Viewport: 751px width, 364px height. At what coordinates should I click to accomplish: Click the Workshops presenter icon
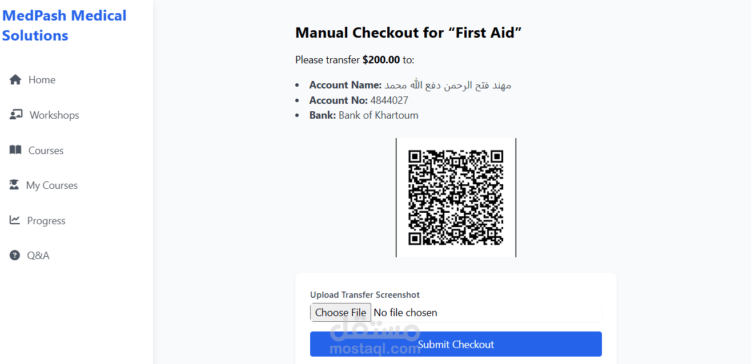(16, 115)
